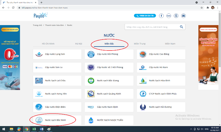The width and height of the screenshot is (221, 132).
Task: Select the Nước sạch Hải Dương text
Action: [x=160, y=107]
